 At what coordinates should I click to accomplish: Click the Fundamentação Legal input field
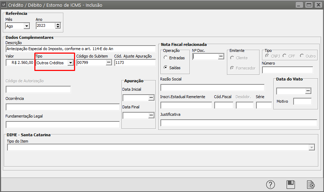pos(63,125)
